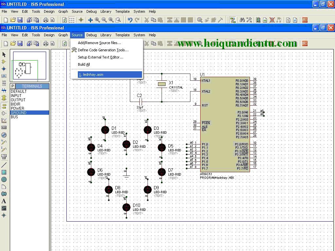Select the Virtual instruments tool
The image size is (335, 251).
4,157
